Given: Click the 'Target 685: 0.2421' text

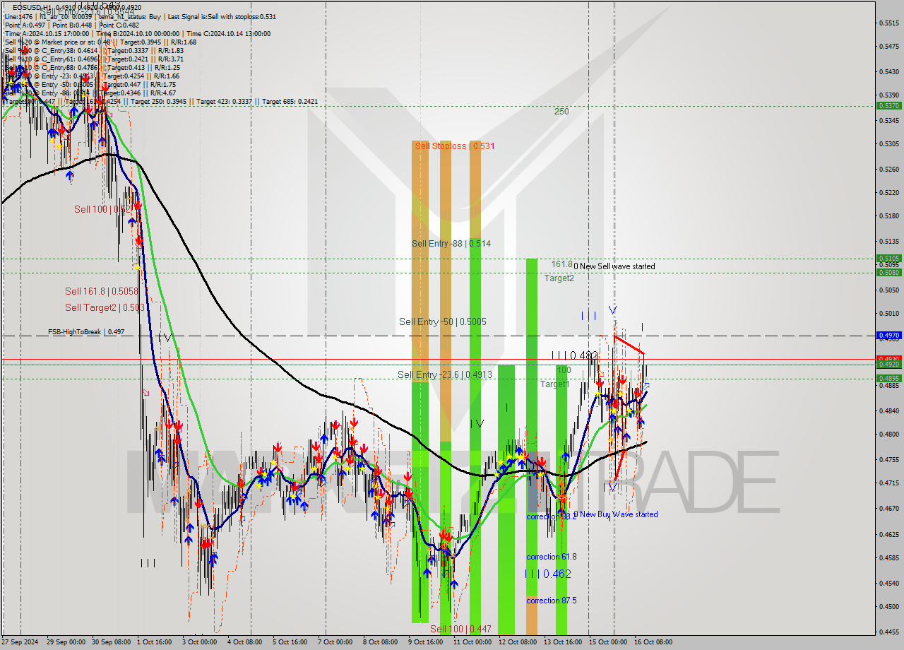Looking at the screenshot, I should 290,102.
